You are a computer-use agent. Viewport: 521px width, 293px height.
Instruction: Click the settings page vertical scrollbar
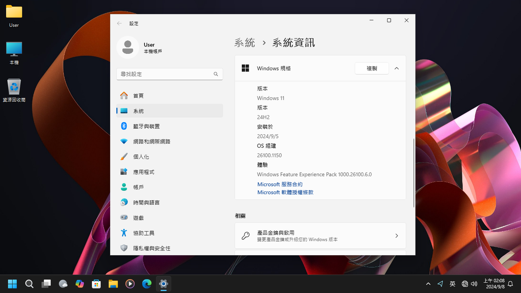coord(414,173)
